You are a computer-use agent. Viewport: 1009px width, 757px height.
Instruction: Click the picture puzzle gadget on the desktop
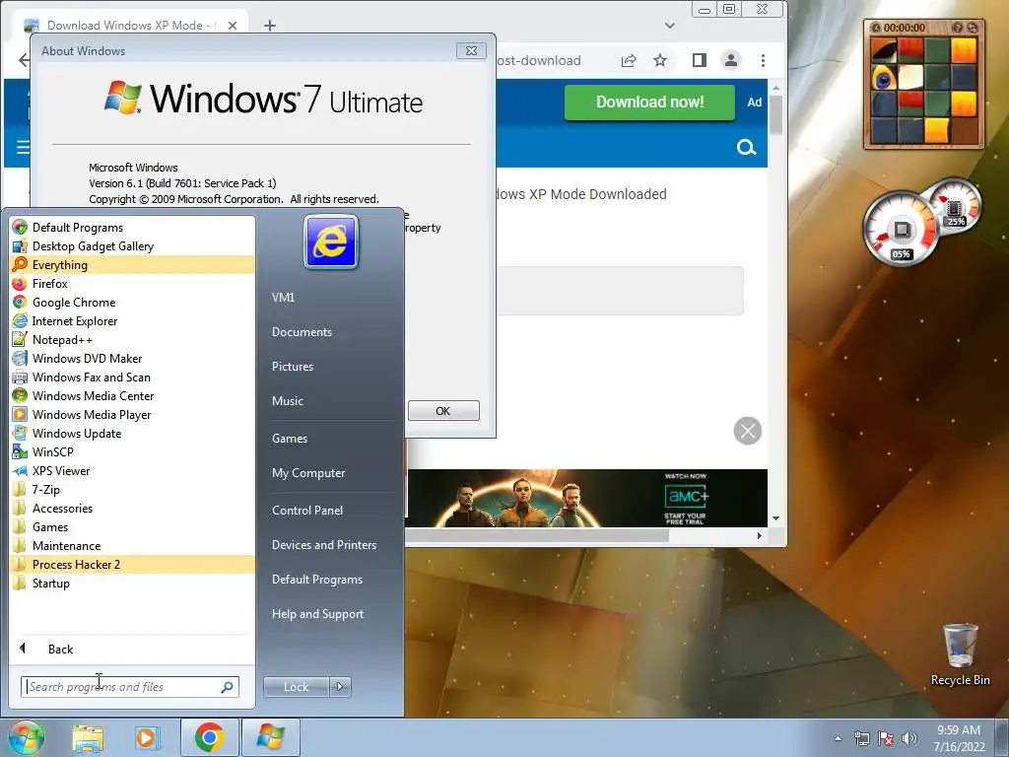click(923, 85)
